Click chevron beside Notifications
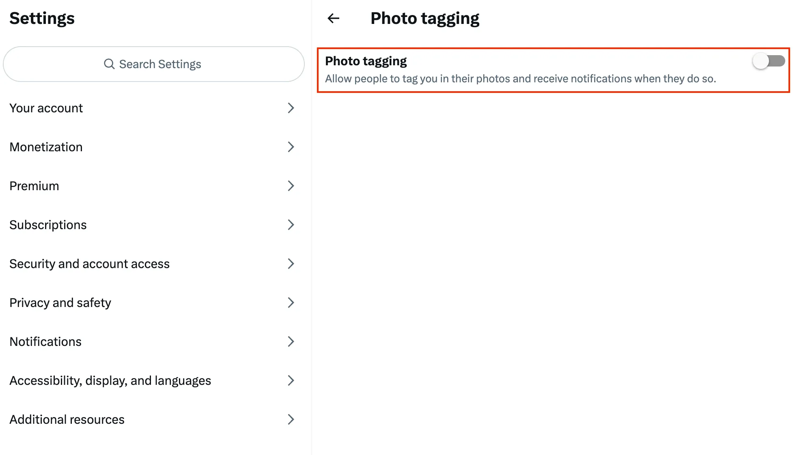 [x=291, y=341]
